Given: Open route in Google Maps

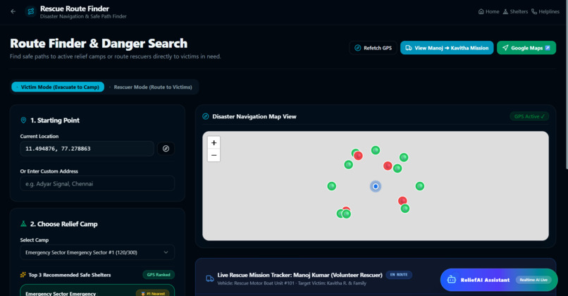Looking at the screenshot, I should coord(526,48).
